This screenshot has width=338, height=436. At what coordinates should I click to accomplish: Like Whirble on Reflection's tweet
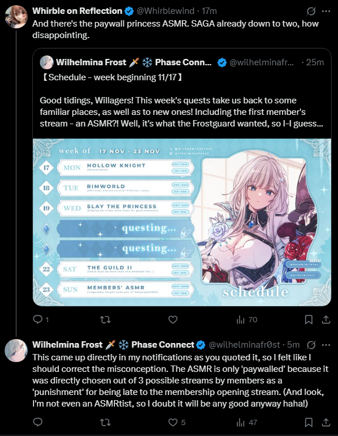pos(173,320)
